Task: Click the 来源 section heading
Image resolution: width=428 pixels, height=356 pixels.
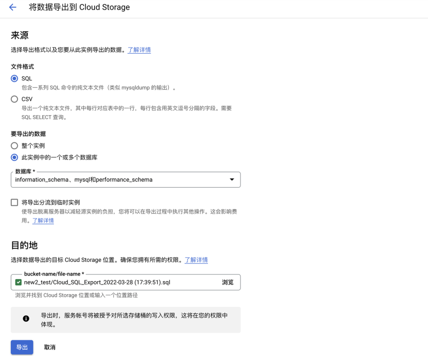Action: point(20,35)
